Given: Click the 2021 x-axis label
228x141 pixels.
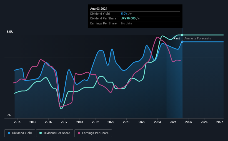Looking at the screenshot, I should [126, 122].
